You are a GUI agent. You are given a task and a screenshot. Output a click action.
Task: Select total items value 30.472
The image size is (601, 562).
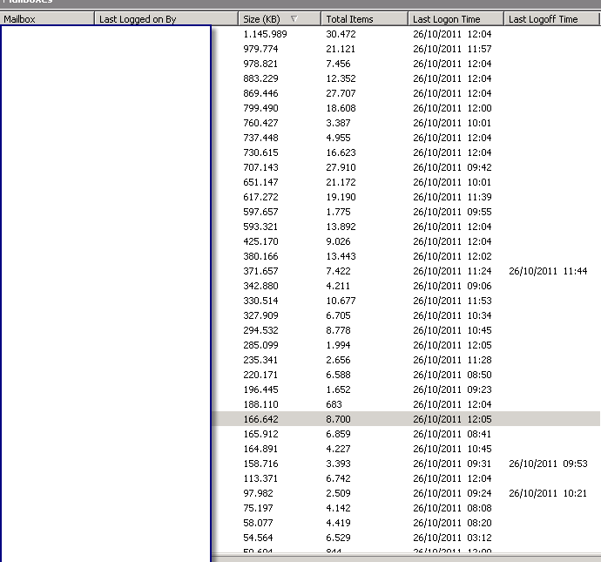click(341, 34)
